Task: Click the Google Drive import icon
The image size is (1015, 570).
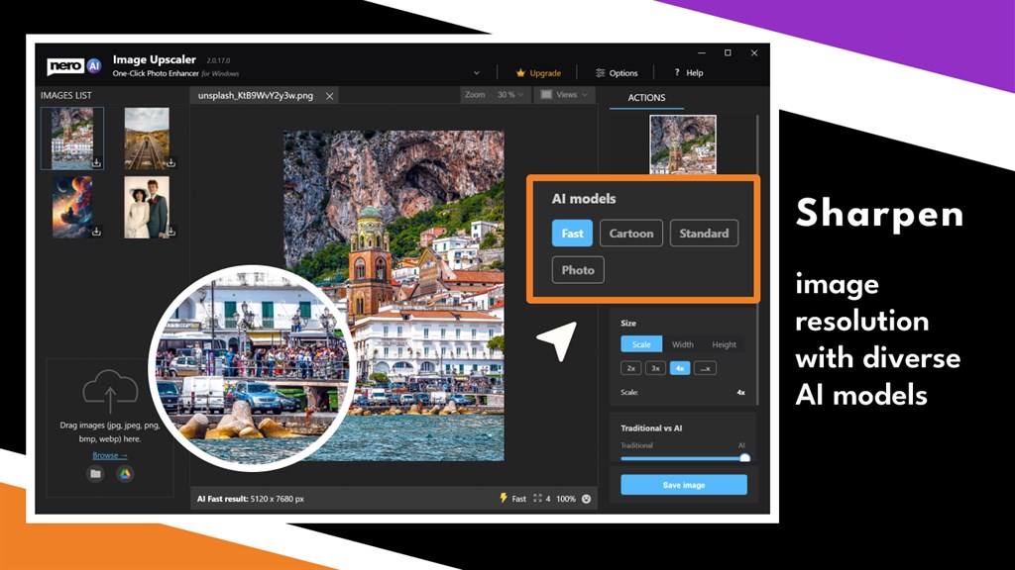Action: pos(124,474)
